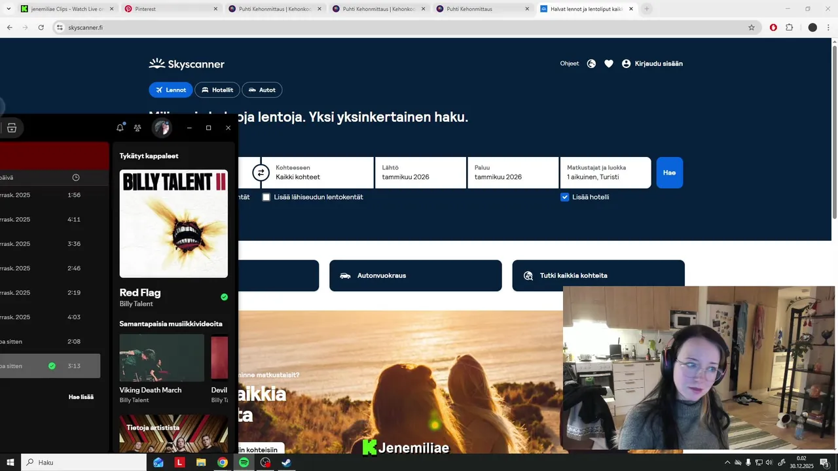Viewport: 838px width, 471px height.
Task: Swap origin and destination arrows icon
Action: [x=261, y=173]
